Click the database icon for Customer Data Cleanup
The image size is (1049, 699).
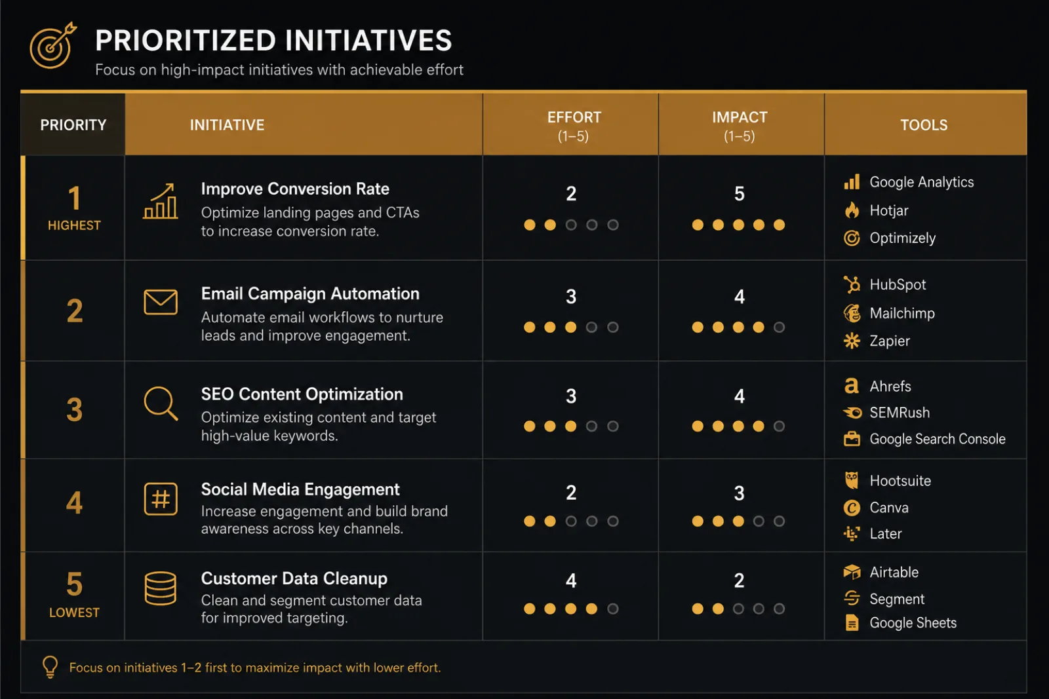tap(161, 588)
